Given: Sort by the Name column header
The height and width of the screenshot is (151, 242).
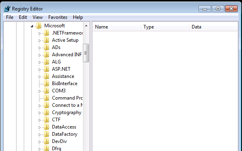Looking at the screenshot, I should click(117, 27).
